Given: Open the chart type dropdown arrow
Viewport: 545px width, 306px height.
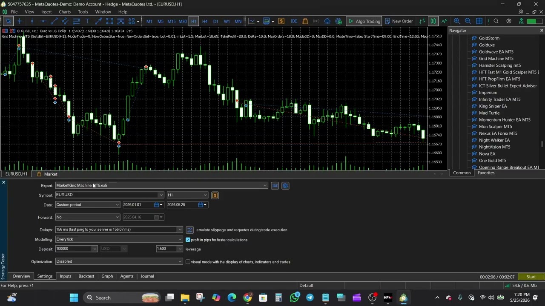Looking at the screenshot, I should [x=258, y=21].
